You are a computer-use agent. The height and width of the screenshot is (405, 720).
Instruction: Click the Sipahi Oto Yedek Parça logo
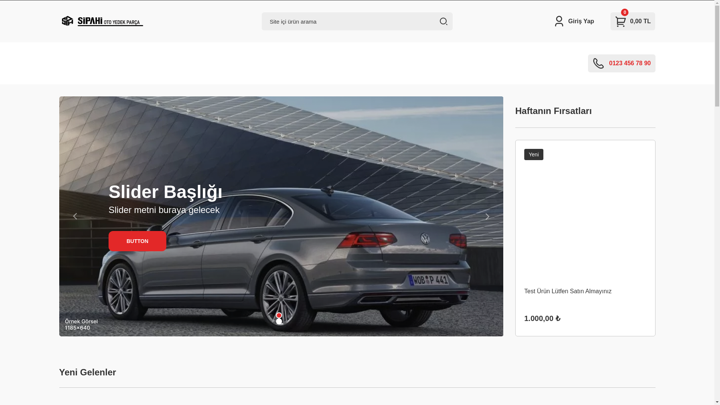click(102, 21)
